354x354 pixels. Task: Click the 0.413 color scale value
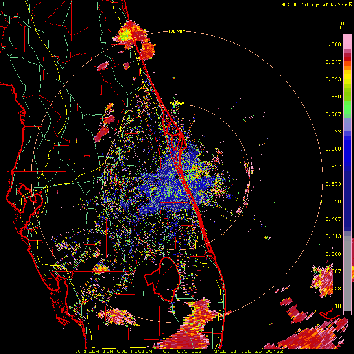coord(333,236)
